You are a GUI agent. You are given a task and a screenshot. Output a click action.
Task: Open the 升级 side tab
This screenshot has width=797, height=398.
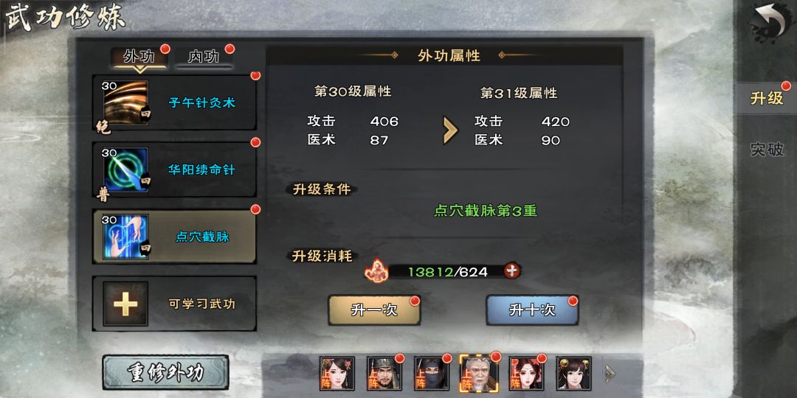click(767, 99)
